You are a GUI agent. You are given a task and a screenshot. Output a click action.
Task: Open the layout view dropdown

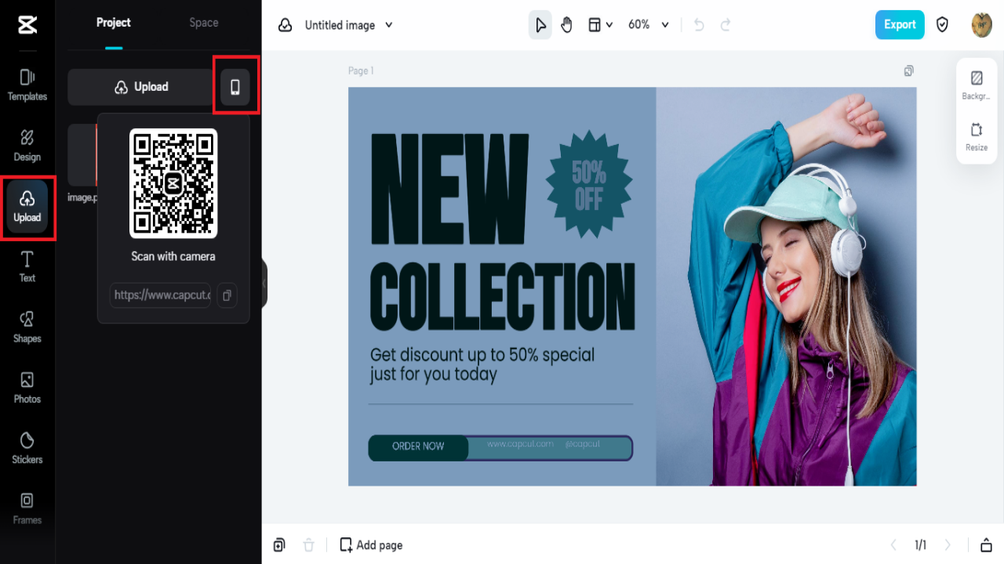(601, 25)
